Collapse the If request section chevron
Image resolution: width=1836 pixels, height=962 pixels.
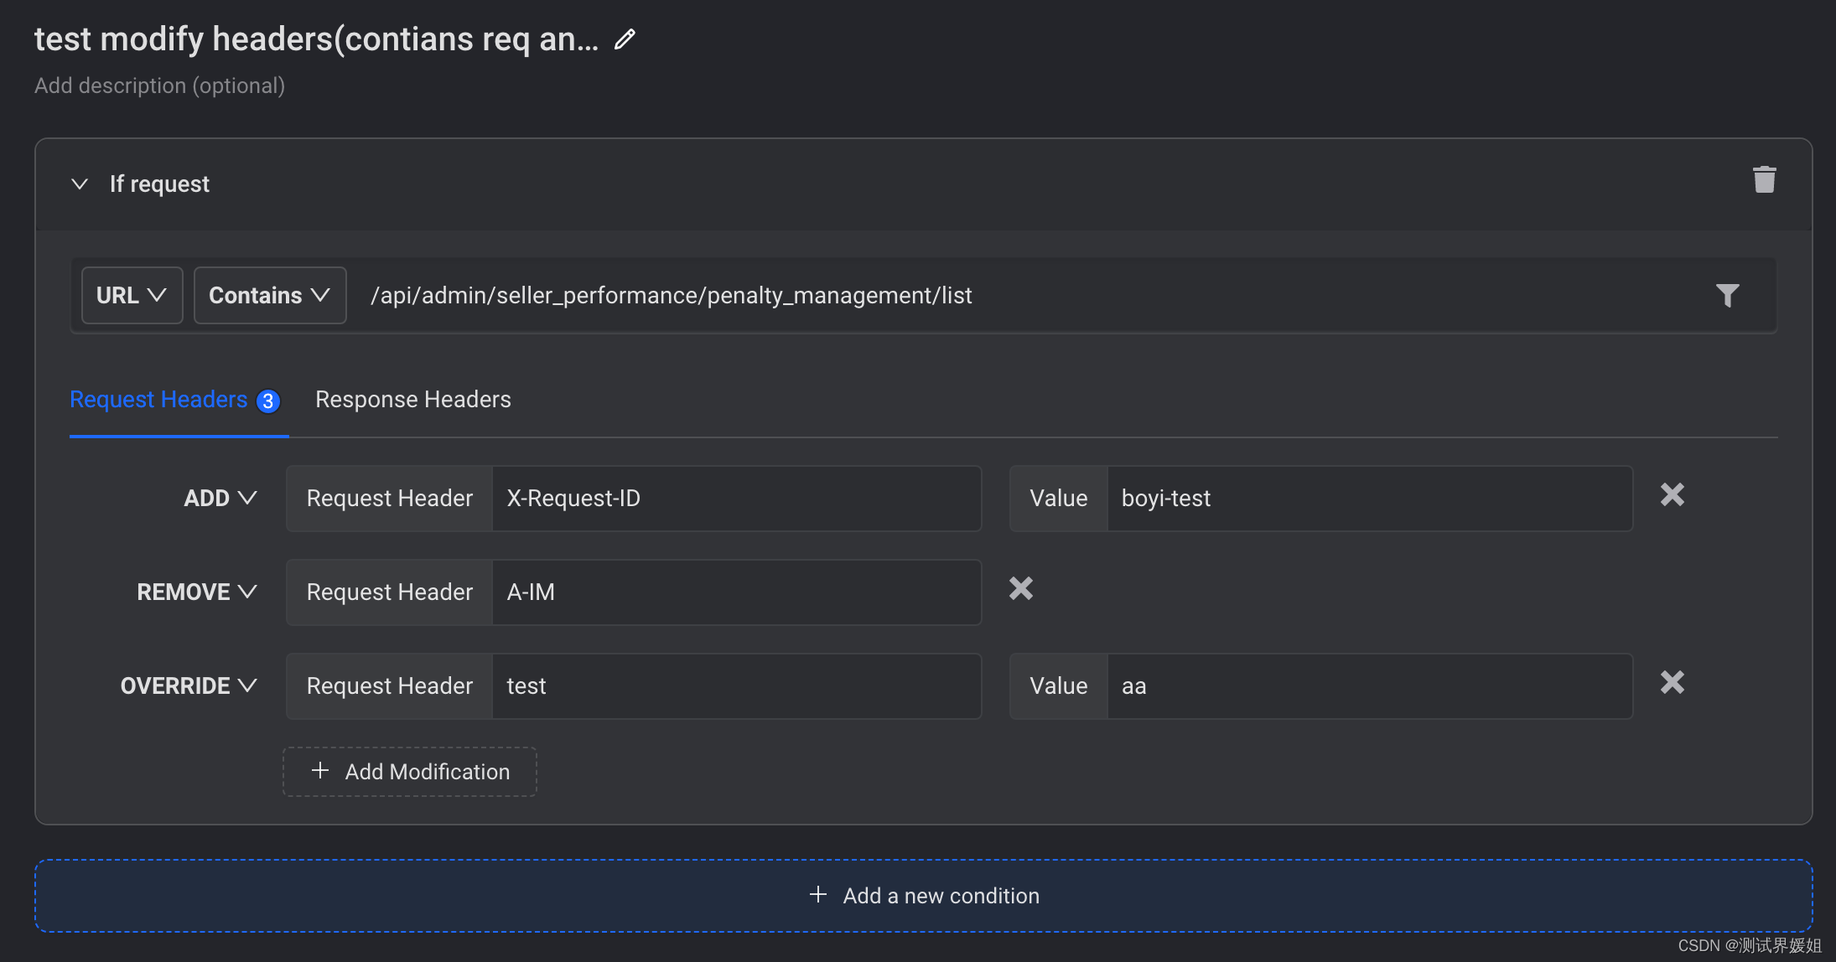[80, 184]
